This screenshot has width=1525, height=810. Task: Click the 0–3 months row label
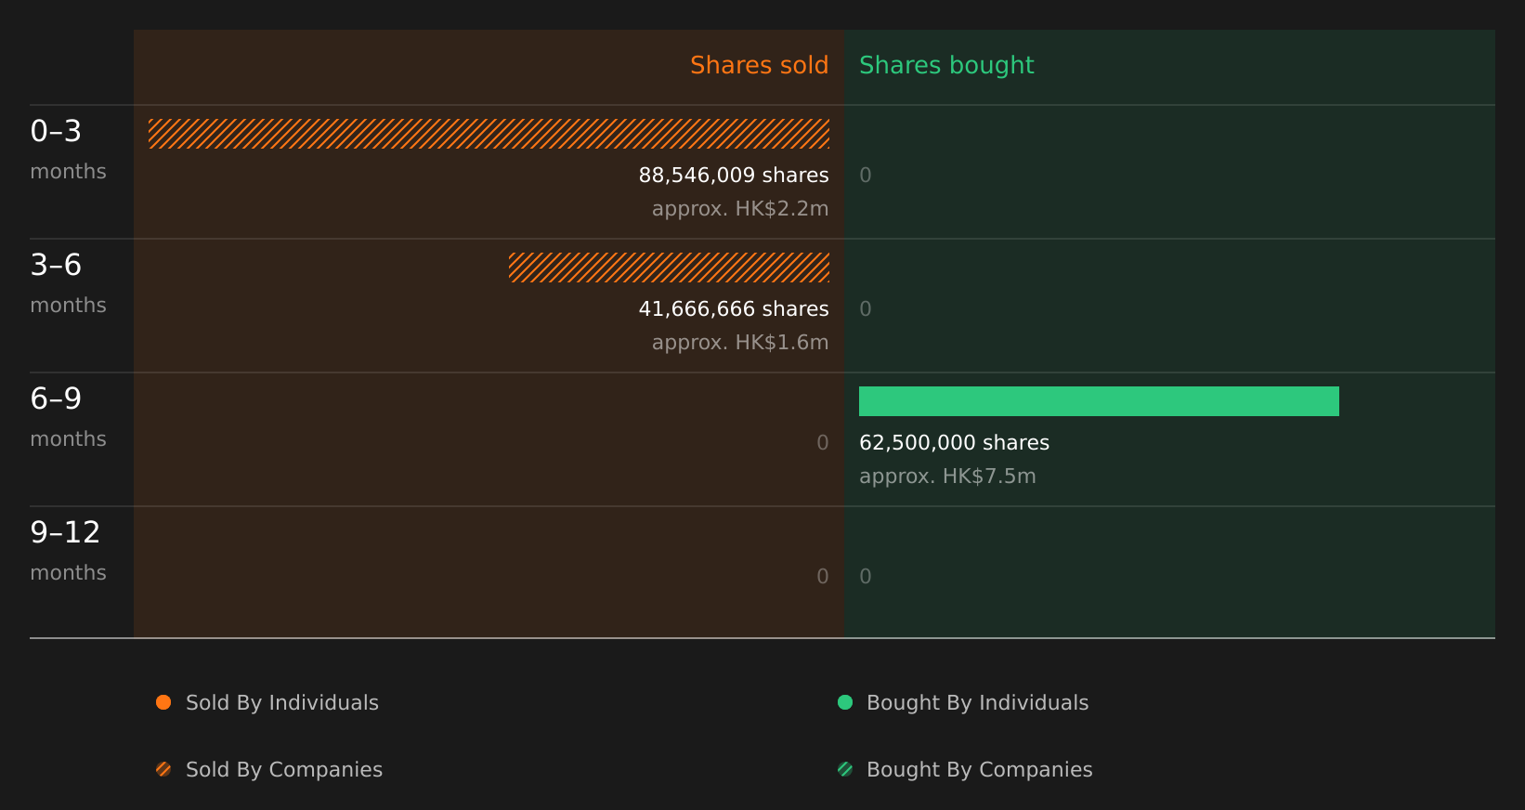point(68,150)
